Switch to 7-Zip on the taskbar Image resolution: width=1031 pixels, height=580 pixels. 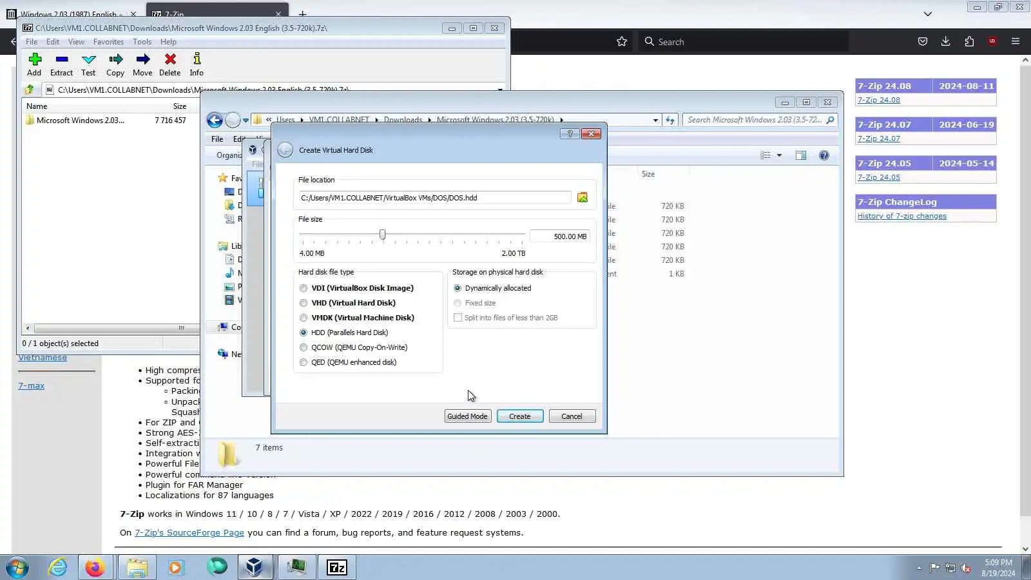click(337, 567)
